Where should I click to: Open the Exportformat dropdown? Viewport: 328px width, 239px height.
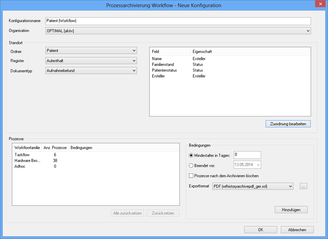click(252, 186)
